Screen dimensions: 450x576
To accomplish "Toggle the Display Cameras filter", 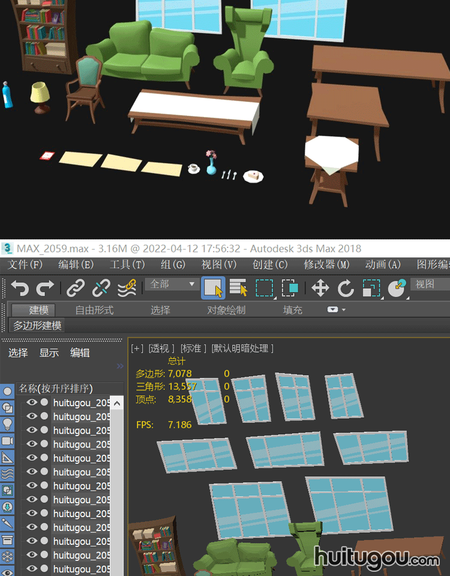I will click(x=7, y=441).
